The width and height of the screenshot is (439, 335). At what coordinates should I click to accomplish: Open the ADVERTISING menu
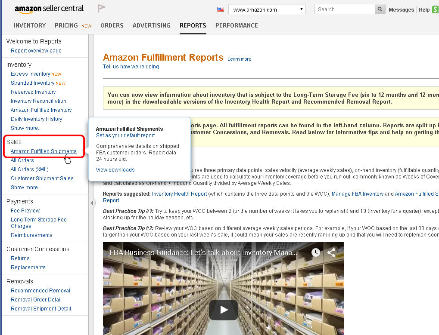(152, 25)
